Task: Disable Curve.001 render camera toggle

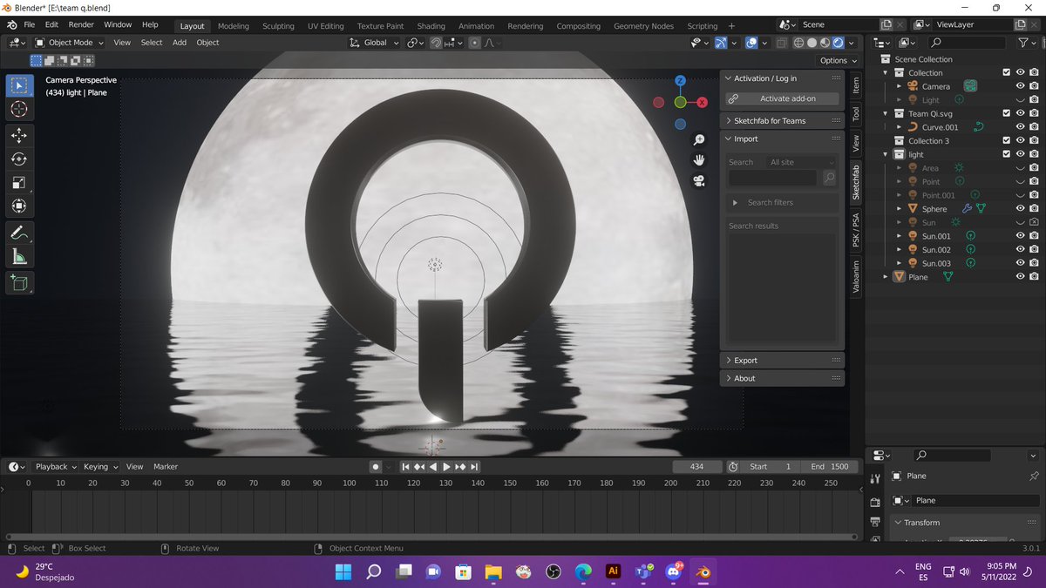Action: coord(1033,127)
